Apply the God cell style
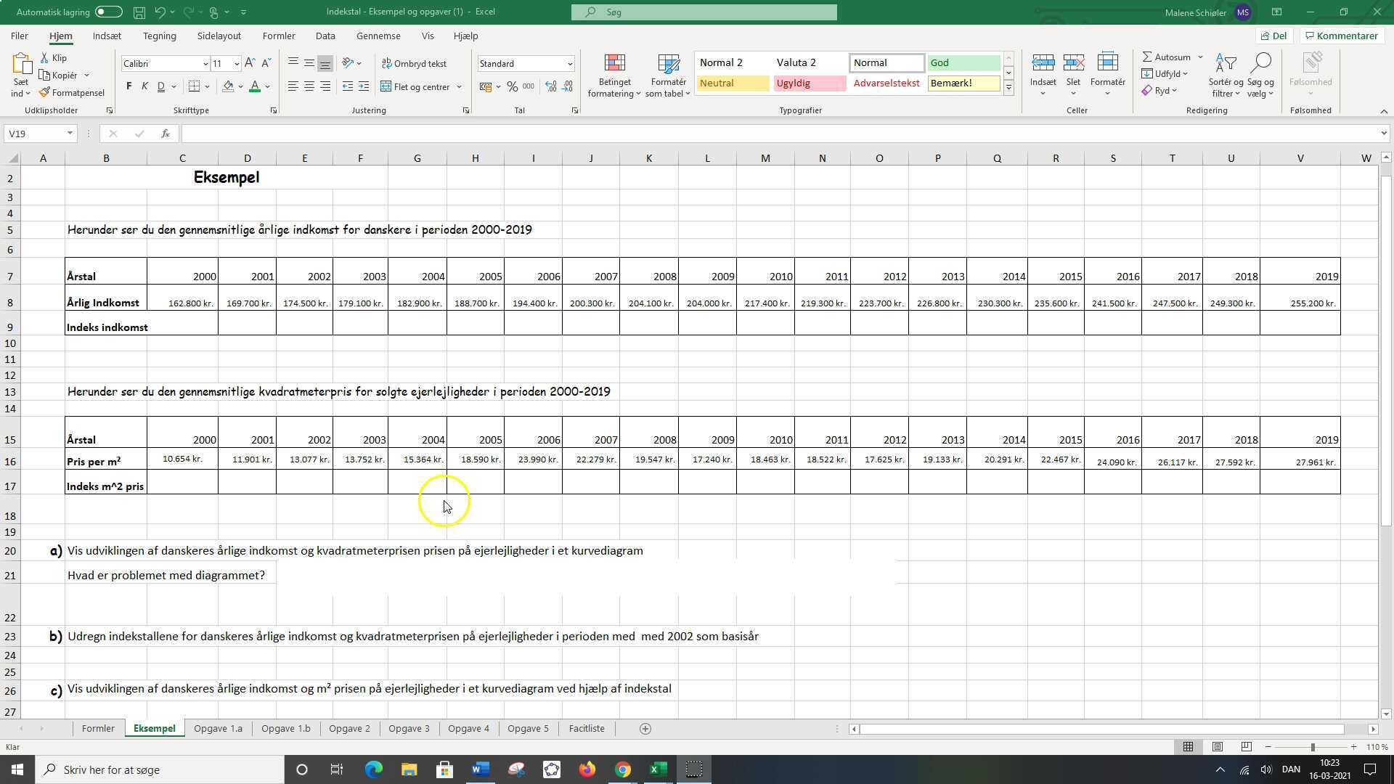Image resolution: width=1394 pixels, height=784 pixels. (x=963, y=63)
